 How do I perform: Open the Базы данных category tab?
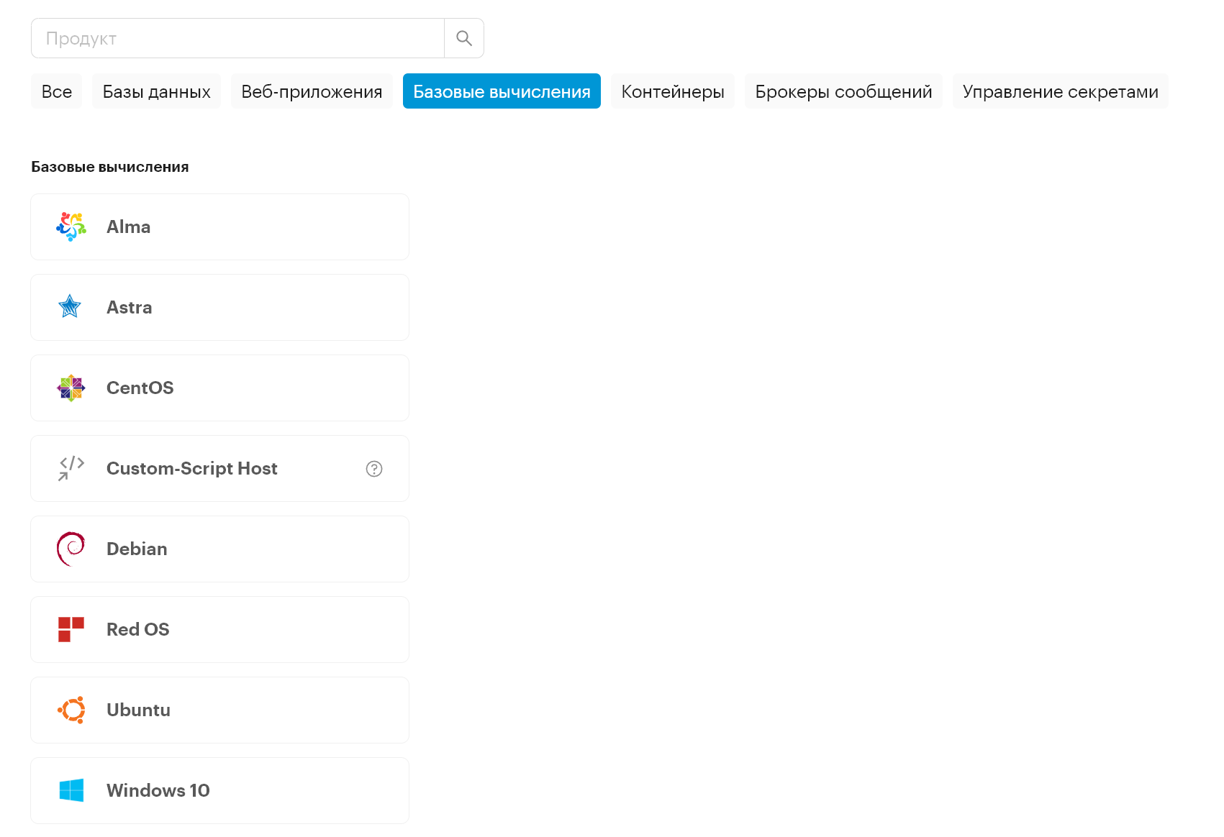coord(157,91)
